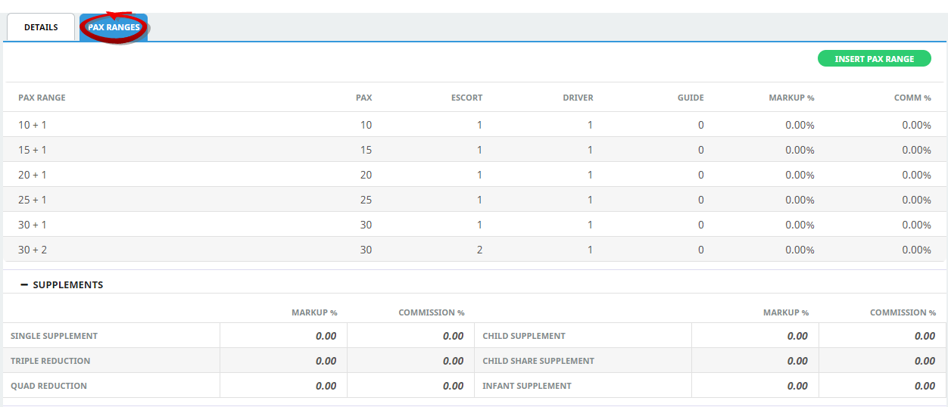The height and width of the screenshot is (407, 948).
Task: Open the 30 + 1 pax range
Action: coord(33,225)
